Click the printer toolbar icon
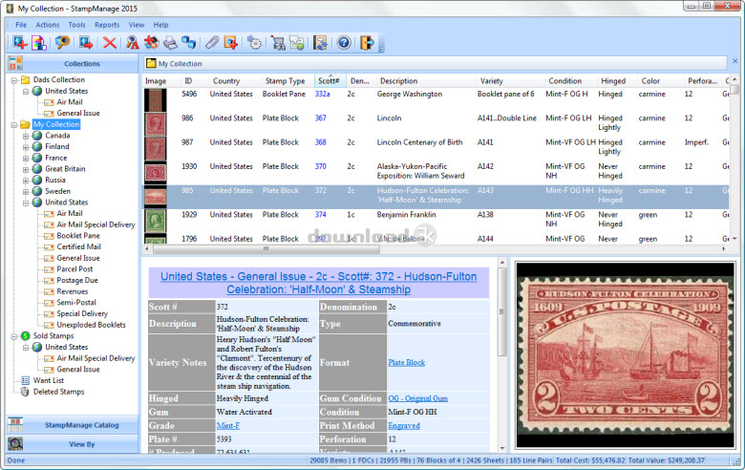The image size is (745, 470). (170, 43)
